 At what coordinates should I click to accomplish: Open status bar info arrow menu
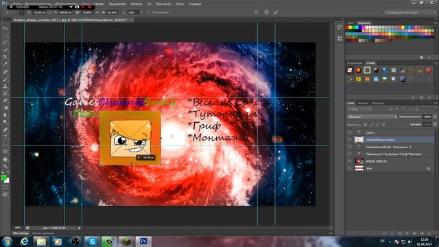[80, 228]
